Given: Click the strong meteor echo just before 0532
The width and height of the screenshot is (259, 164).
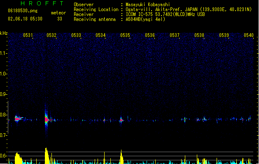Looking at the screenshot, I should point(47,119).
